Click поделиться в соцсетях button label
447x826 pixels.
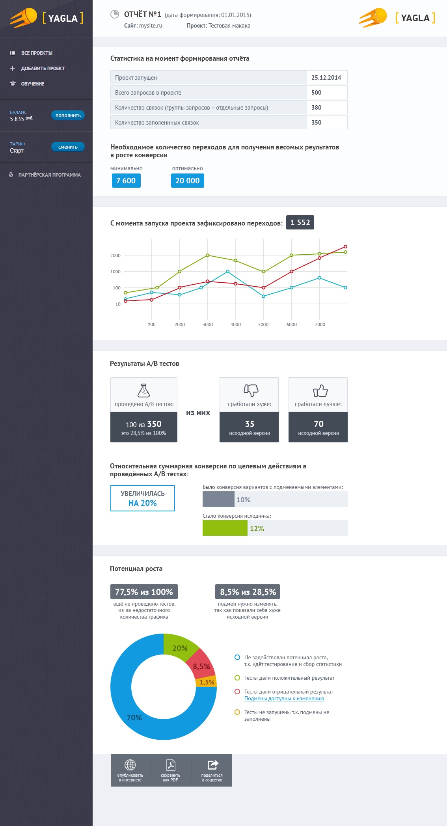pos(212,778)
